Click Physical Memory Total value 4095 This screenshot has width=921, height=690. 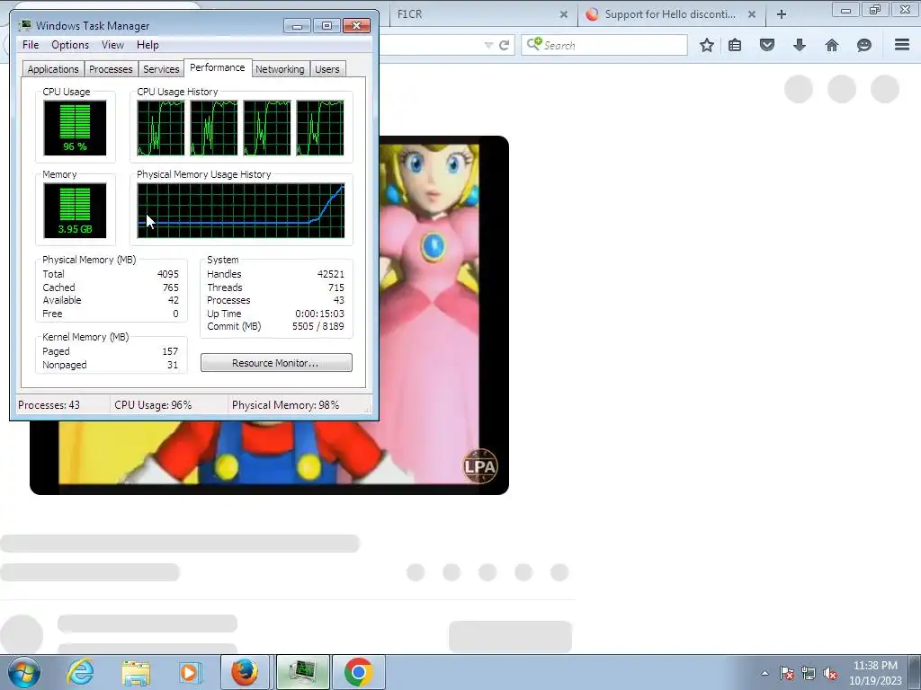click(x=168, y=274)
